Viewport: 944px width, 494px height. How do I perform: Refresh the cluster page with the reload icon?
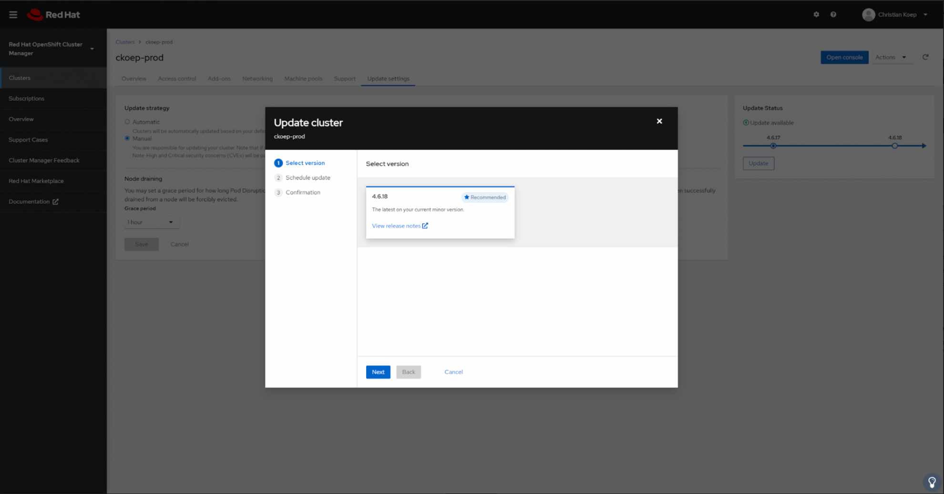[x=925, y=57]
